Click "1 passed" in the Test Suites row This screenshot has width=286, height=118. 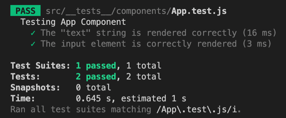point(96,65)
